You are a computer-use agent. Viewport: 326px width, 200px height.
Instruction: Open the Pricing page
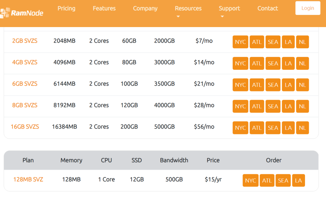(x=66, y=9)
